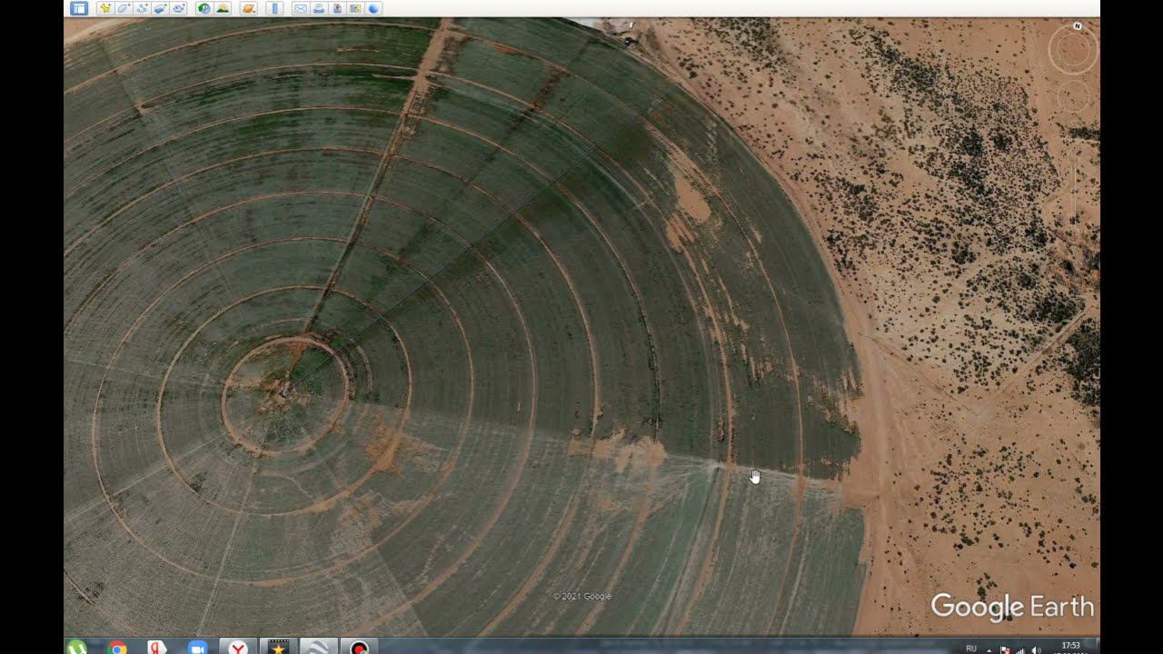Start Record a Tour tool
The image size is (1163, 654).
179,8
